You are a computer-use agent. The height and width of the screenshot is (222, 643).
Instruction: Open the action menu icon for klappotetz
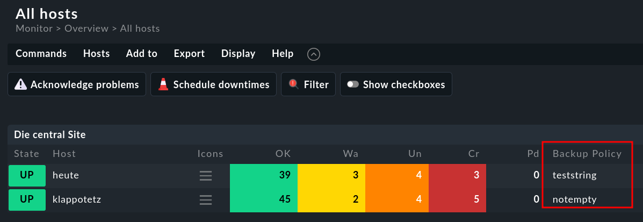click(x=206, y=199)
